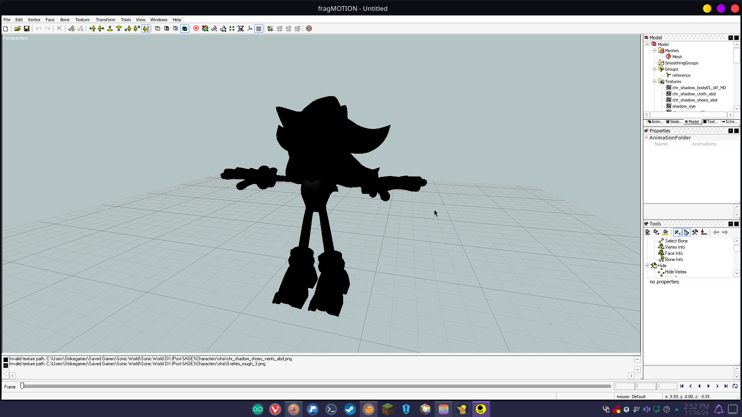Open a model using the Open folder icon
This screenshot has height=417, width=742.
pos(17,29)
